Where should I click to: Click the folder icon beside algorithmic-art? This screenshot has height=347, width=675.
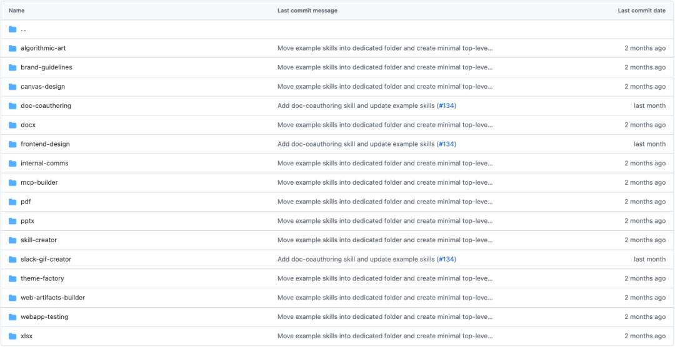pyautogui.click(x=12, y=48)
